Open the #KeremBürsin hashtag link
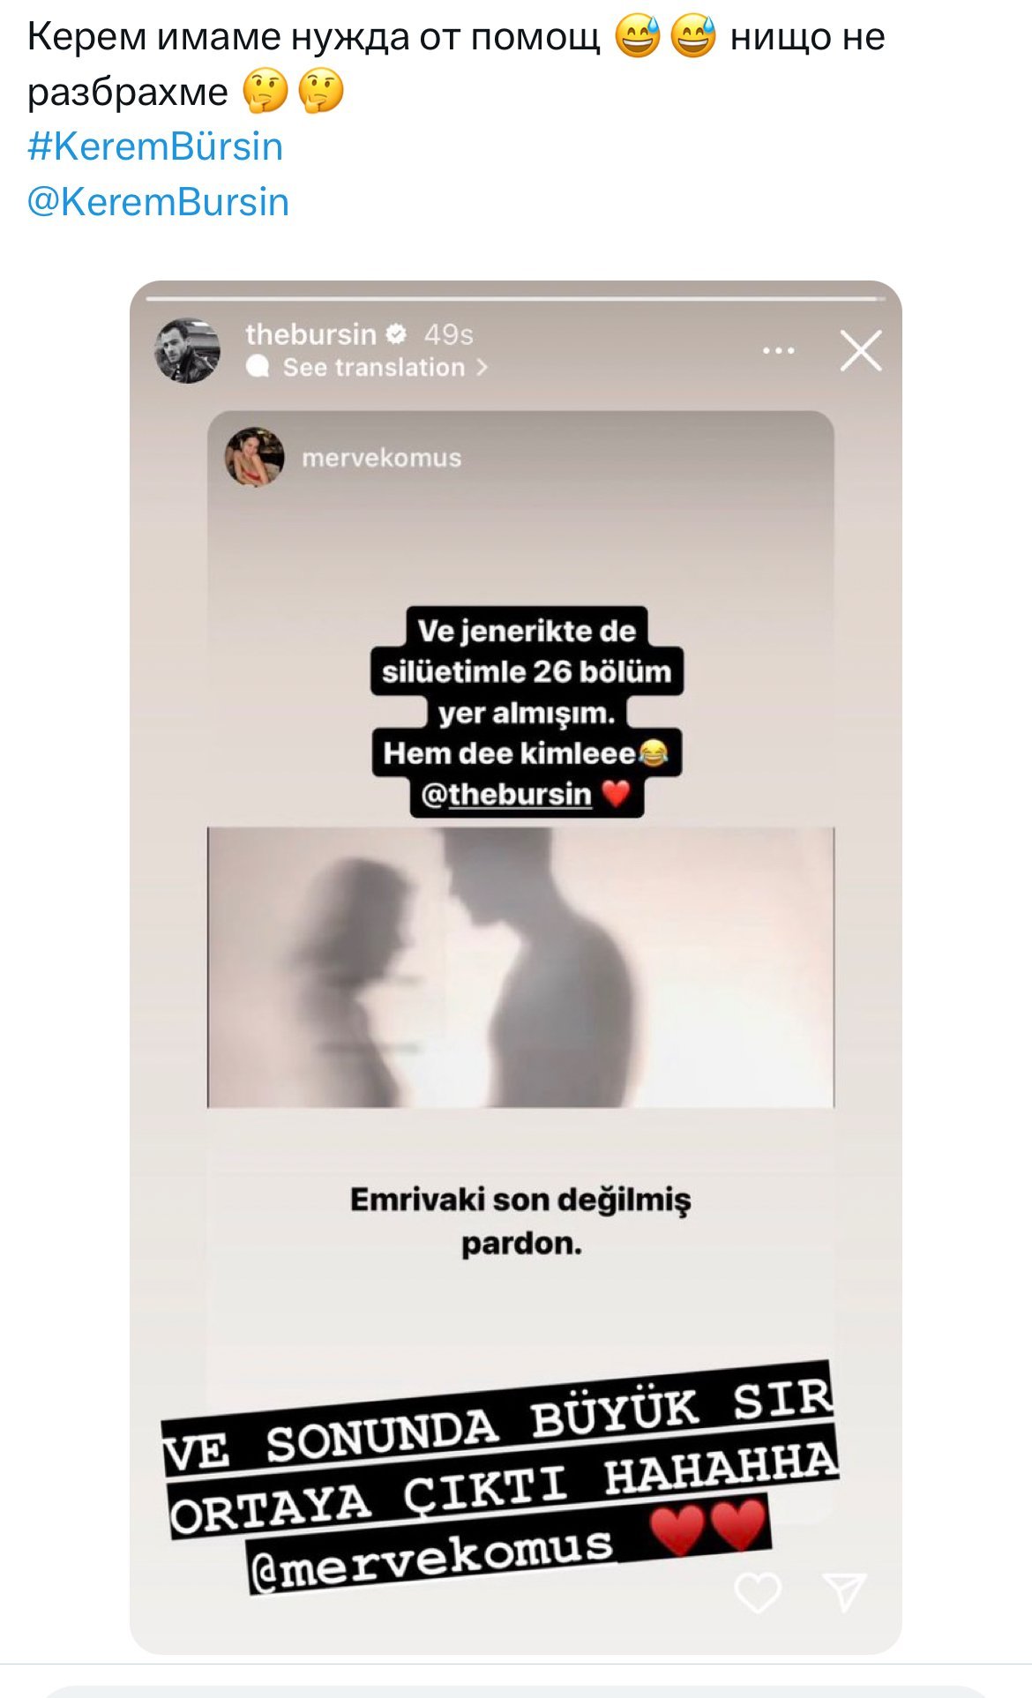 155,146
